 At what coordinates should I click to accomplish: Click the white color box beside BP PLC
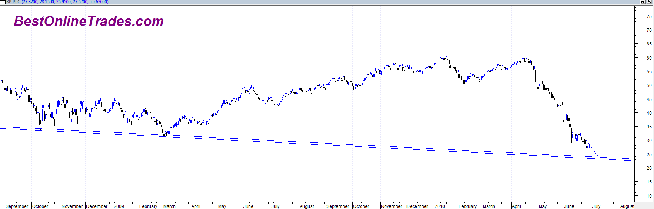coord(3,2)
